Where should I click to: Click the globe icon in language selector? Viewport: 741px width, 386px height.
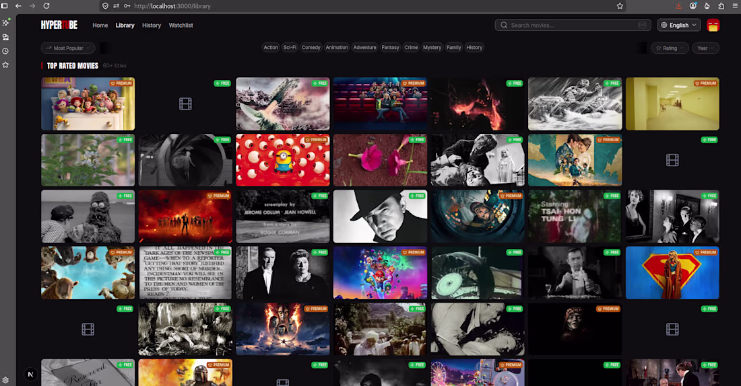664,25
